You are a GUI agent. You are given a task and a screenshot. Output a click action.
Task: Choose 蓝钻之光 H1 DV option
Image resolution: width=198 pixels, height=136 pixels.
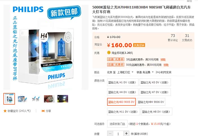coord(123,82)
